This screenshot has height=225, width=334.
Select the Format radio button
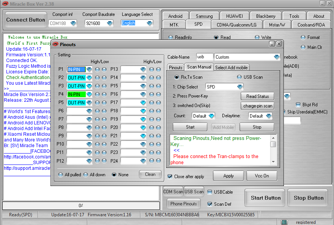point(303,37)
